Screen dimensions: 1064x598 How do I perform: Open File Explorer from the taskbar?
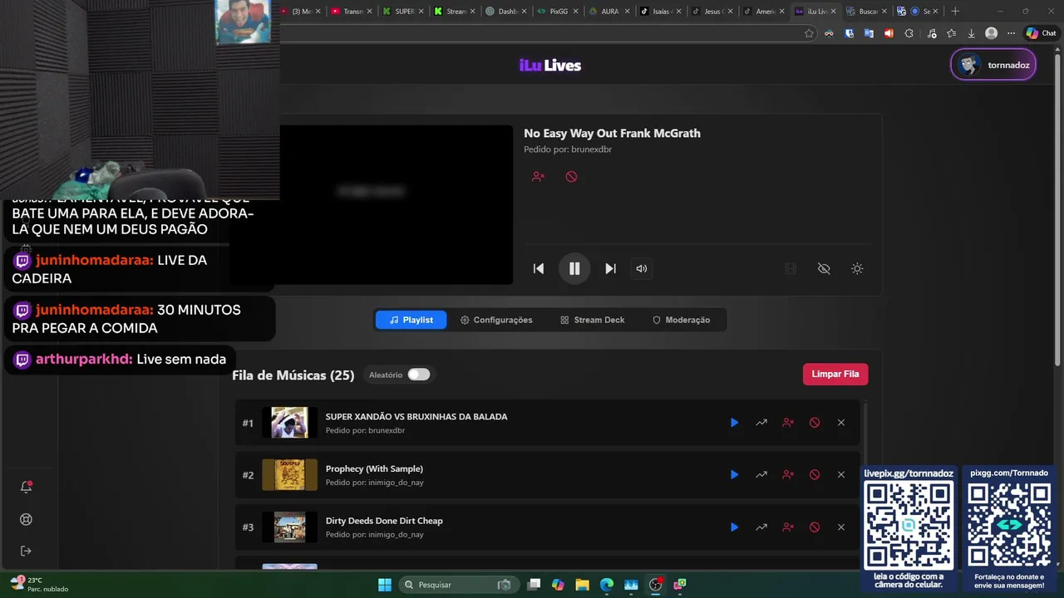(582, 585)
